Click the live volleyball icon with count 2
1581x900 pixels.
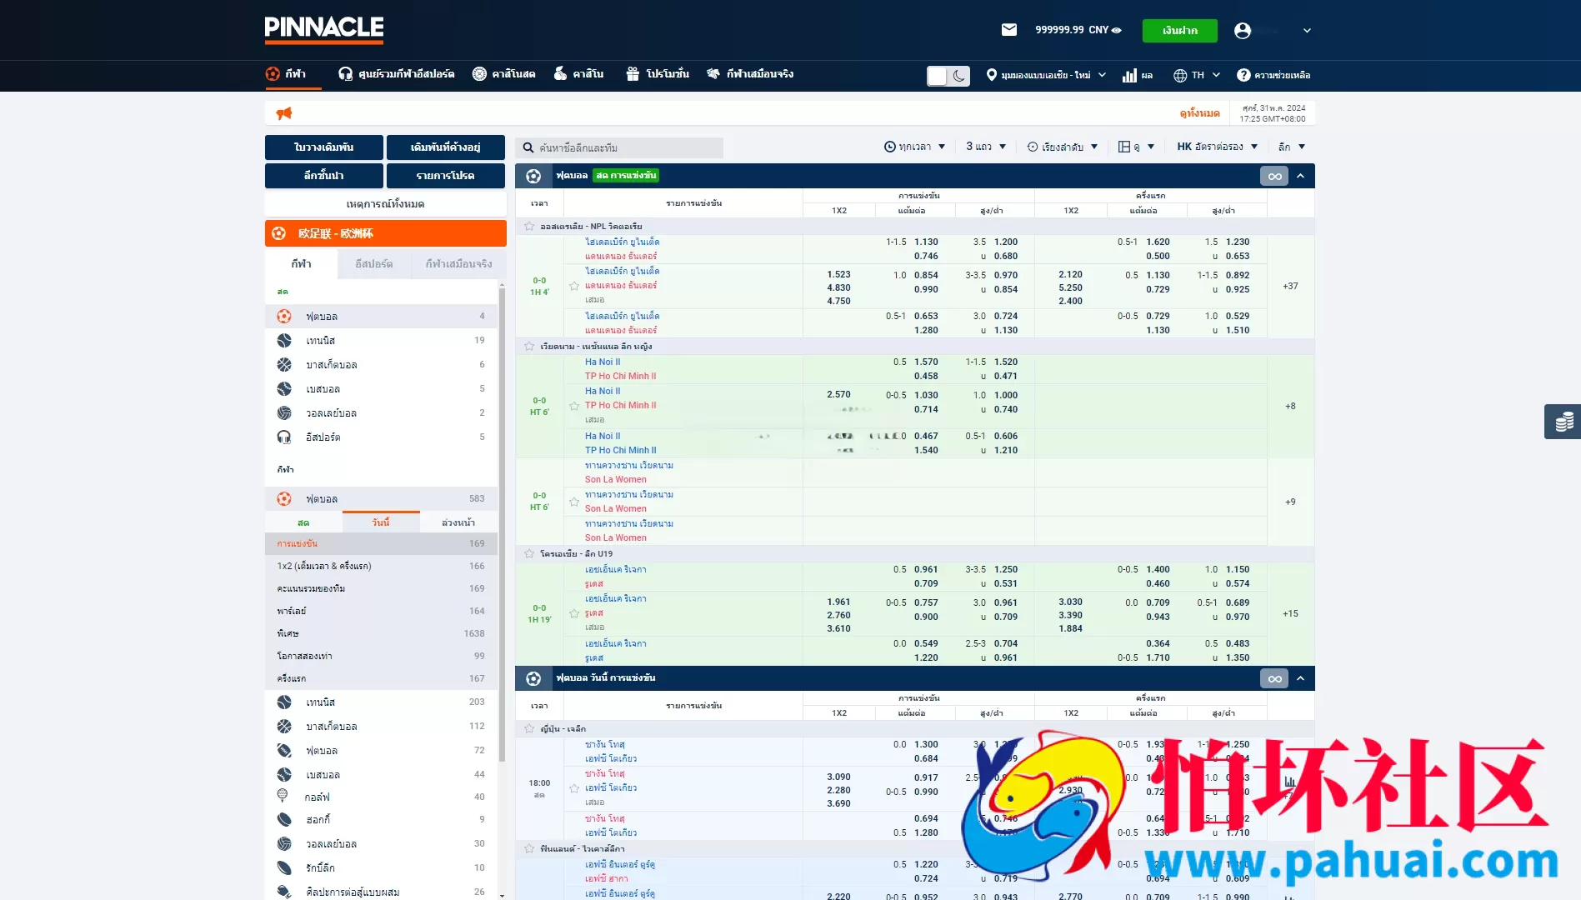(284, 412)
